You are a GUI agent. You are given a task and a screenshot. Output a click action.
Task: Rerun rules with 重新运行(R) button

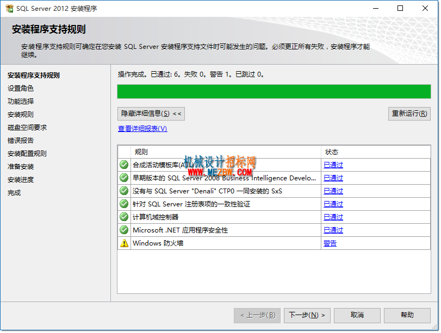click(409, 114)
